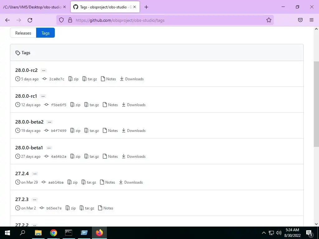The width and height of the screenshot is (319, 239).
Task: Open Downloads for 28.0.0-rc2
Action: (x=132, y=79)
